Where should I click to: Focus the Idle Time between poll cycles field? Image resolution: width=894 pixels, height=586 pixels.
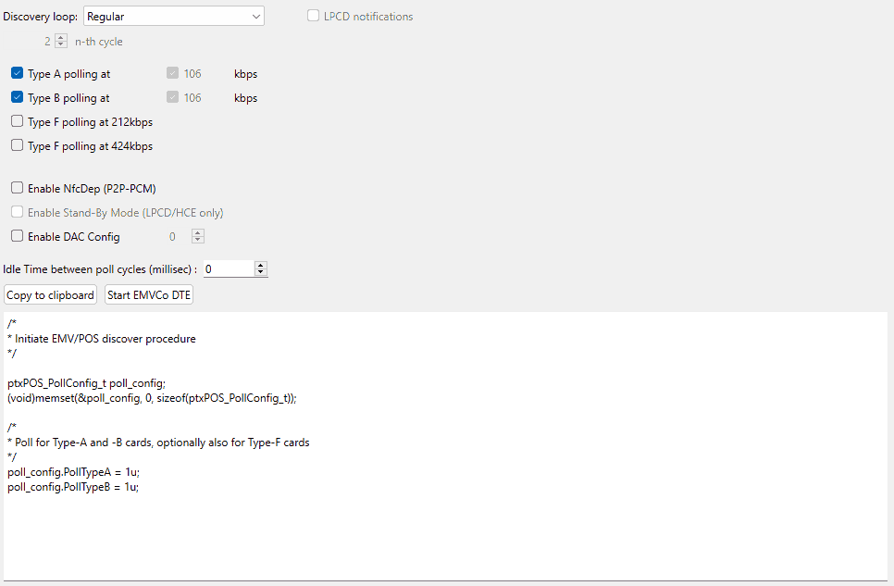point(229,268)
